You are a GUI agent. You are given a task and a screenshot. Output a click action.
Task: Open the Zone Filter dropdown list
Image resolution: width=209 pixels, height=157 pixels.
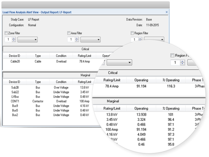coord(27,40)
